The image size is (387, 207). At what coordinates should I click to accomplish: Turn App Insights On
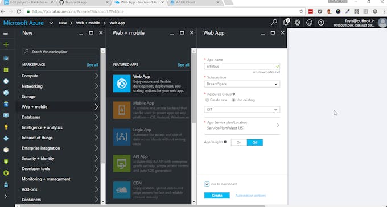click(239, 142)
